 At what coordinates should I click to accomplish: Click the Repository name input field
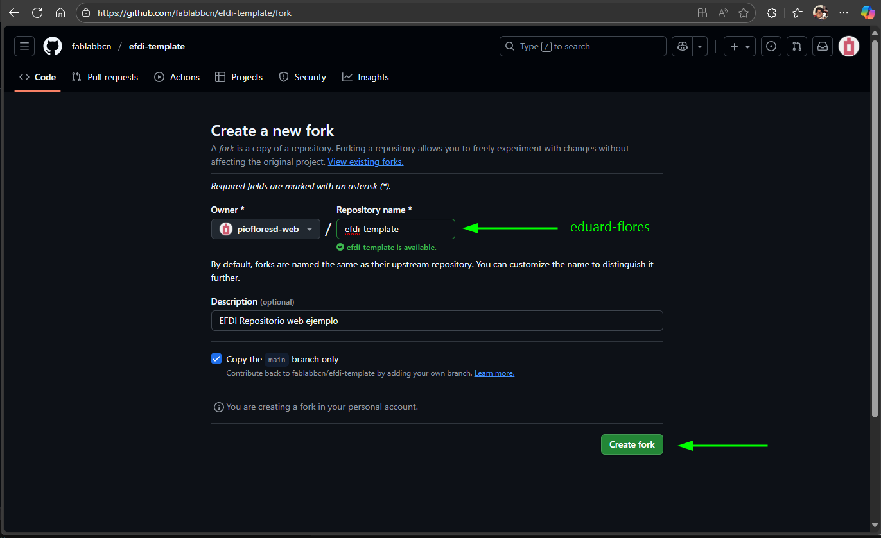coord(396,229)
